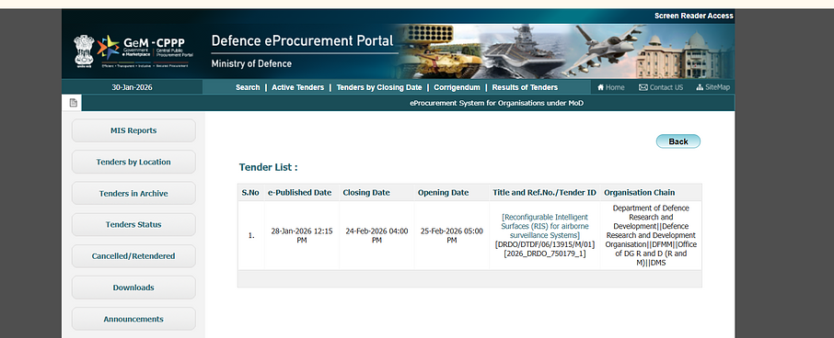The height and width of the screenshot is (338, 834).
Task: Click the eProcurement System marquee text
Action: (496, 103)
